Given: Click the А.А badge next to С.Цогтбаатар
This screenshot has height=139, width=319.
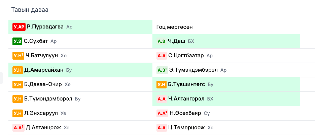Looking at the screenshot, I should tap(162, 56).
